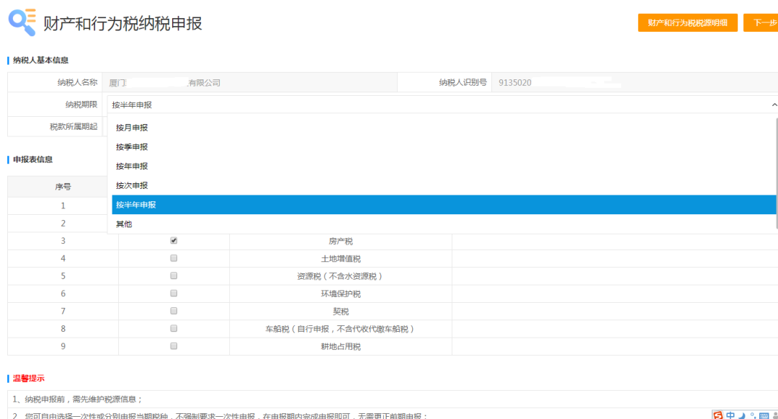778x419 pixels.
Task: Click the person account icon at bottom right
Action: 775,415
